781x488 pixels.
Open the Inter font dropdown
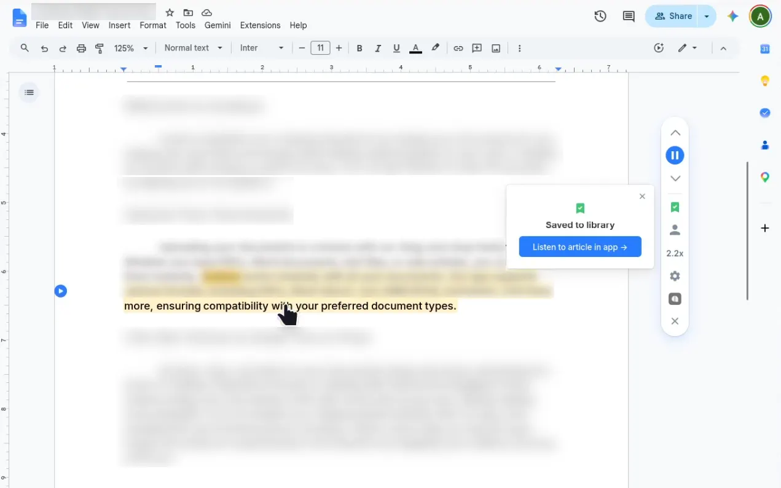point(262,48)
